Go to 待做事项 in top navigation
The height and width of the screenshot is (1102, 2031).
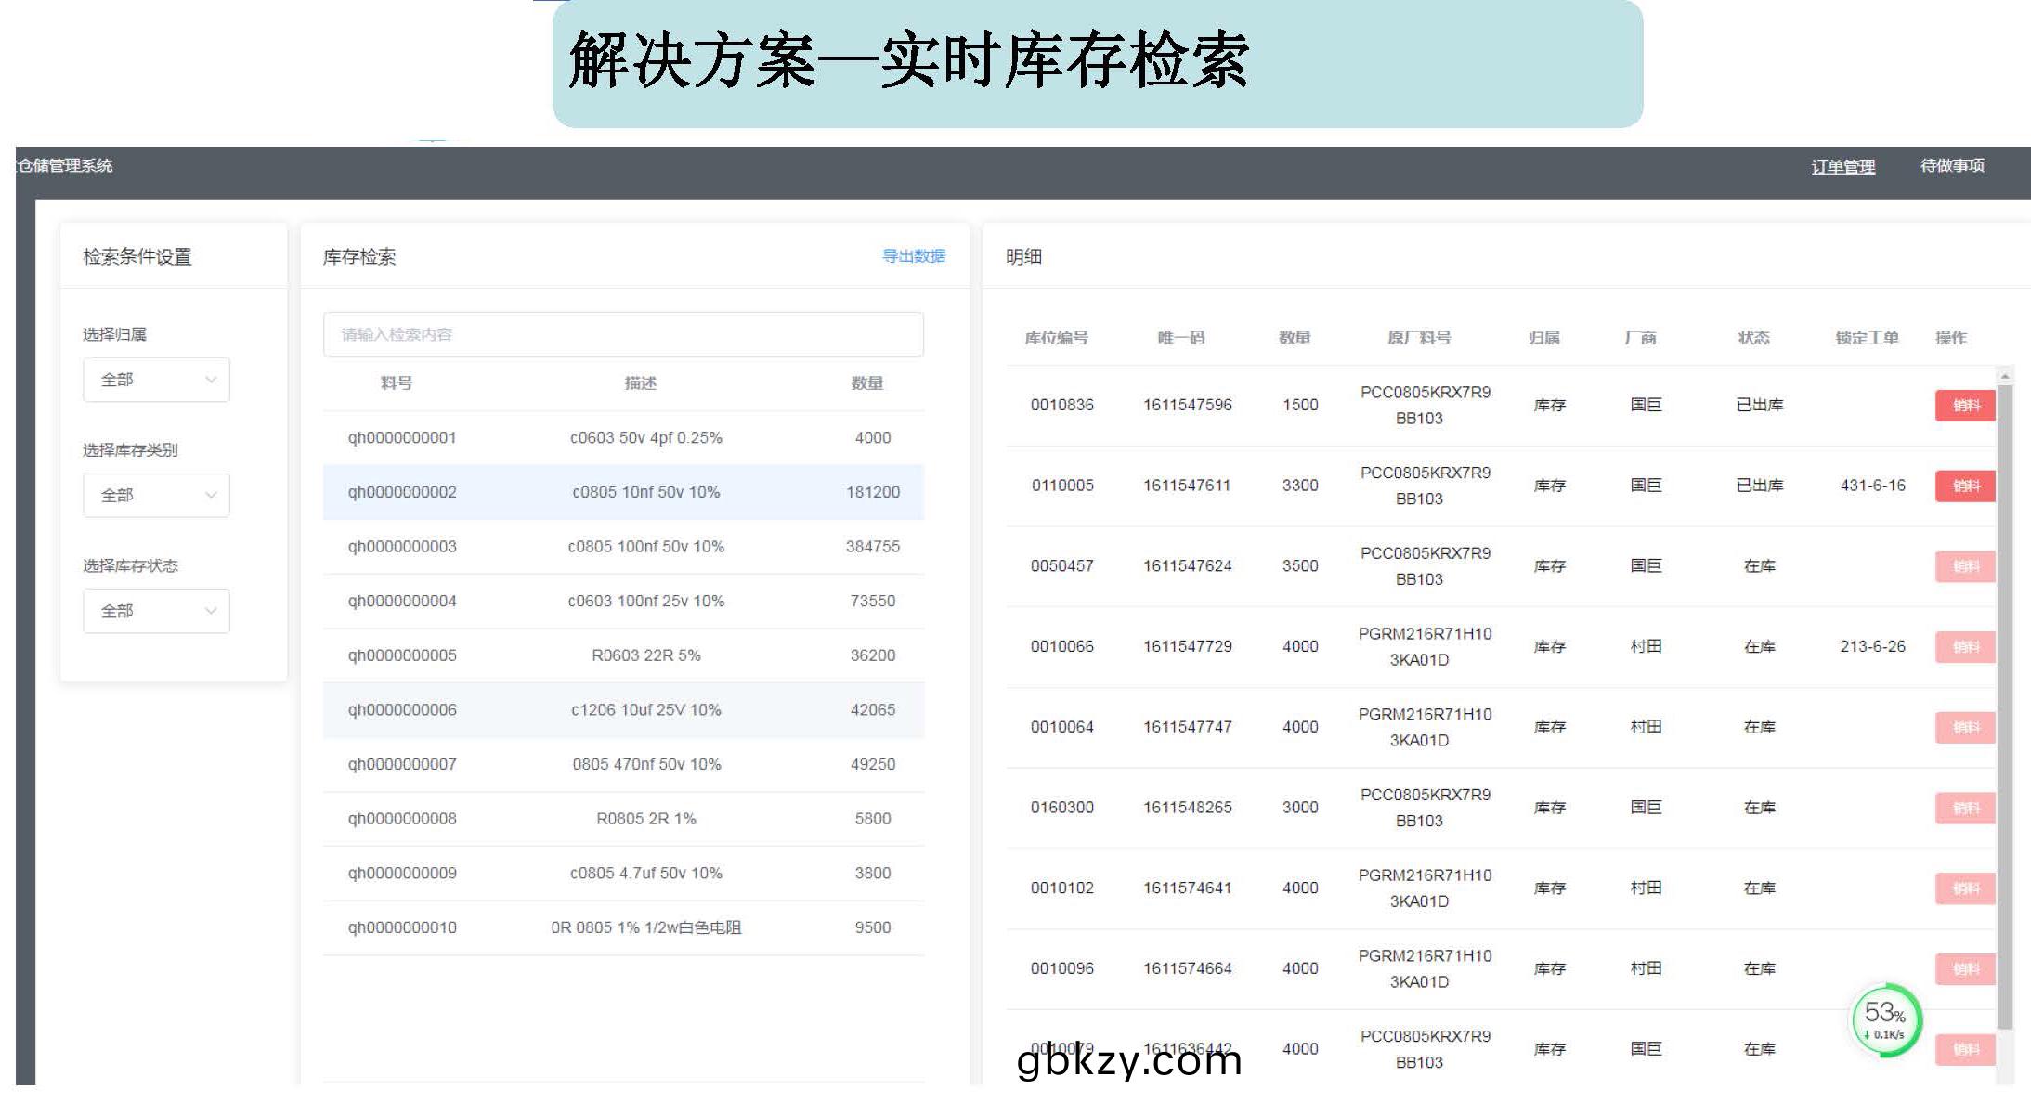(x=1952, y=165)
